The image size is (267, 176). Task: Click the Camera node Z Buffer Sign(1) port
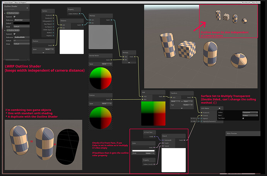(x=53, y=30)
